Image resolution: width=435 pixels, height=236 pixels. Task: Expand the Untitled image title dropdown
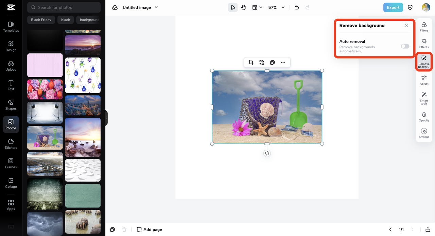[x=156, y=7]
